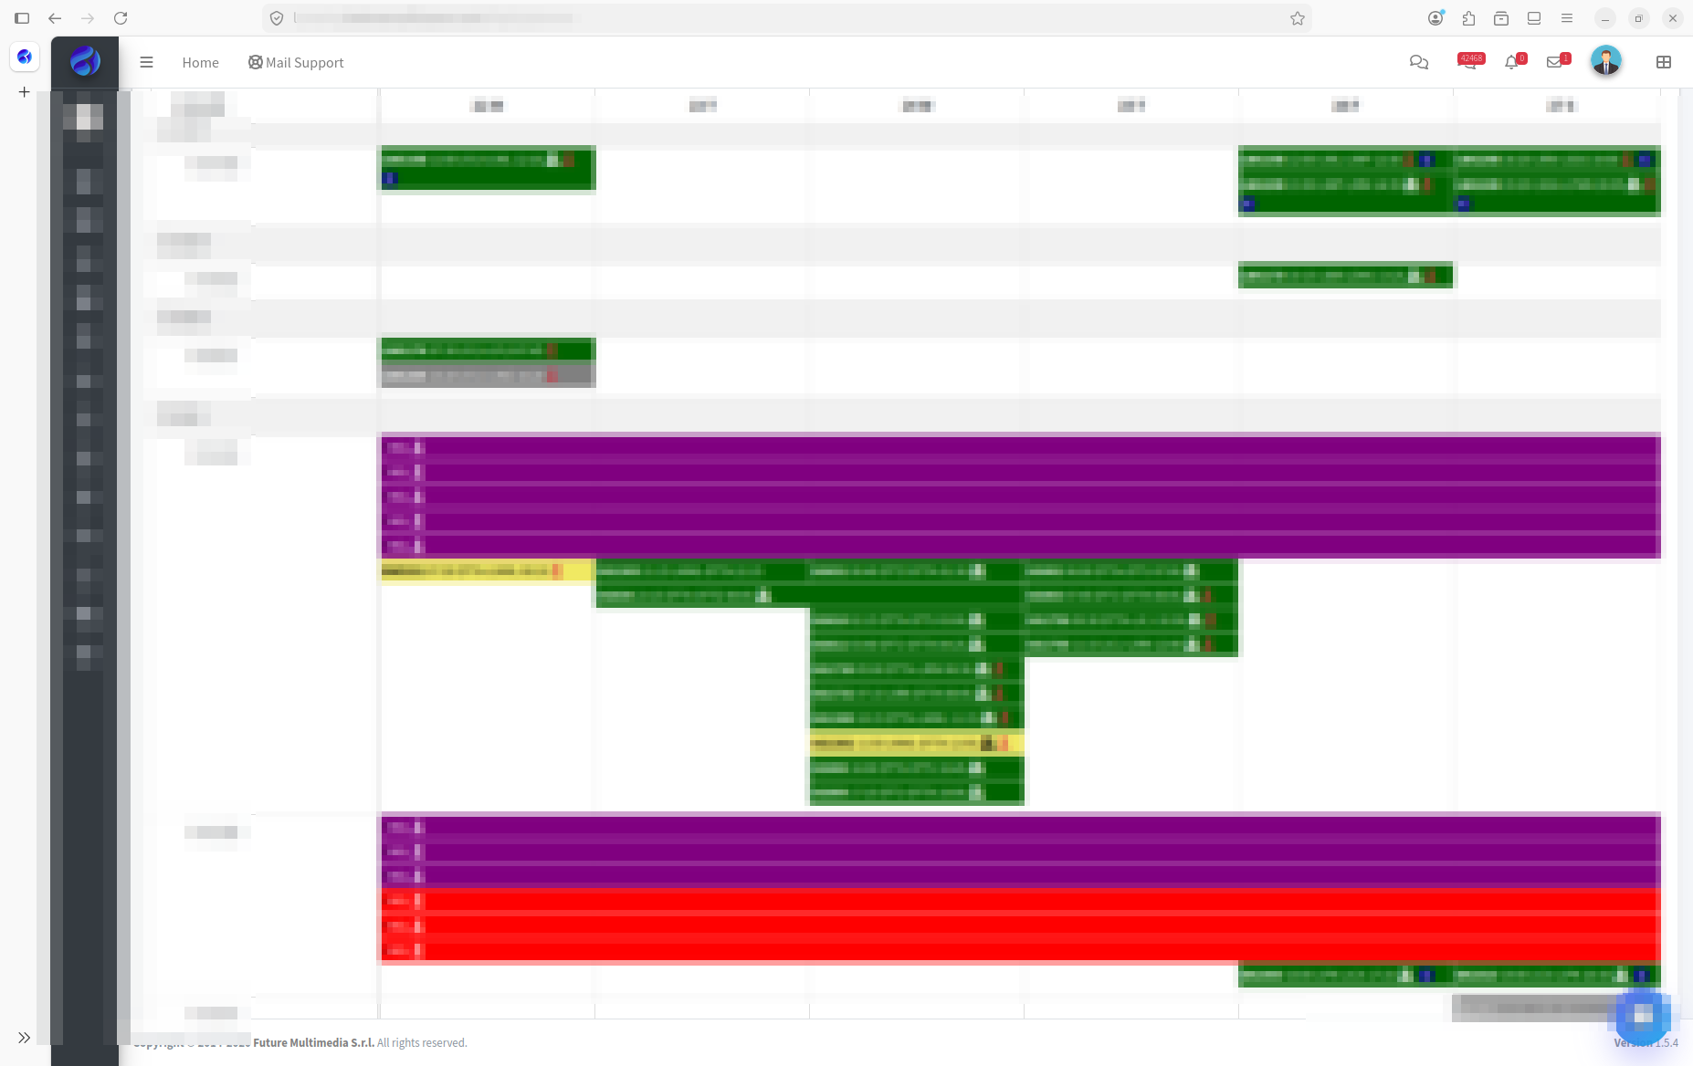Viewport: 1693px width, 1066px height.
Task: Open messages icon with the 42468 badge
Action: point(1469,61)
